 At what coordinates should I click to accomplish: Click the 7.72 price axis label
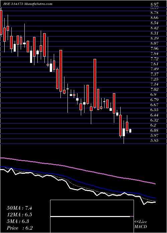tap(155, 59)
